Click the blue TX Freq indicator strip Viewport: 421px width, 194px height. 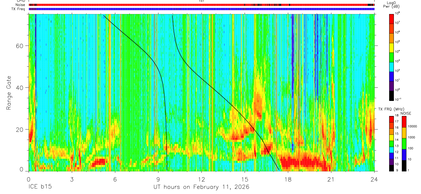tap(202, 9)
